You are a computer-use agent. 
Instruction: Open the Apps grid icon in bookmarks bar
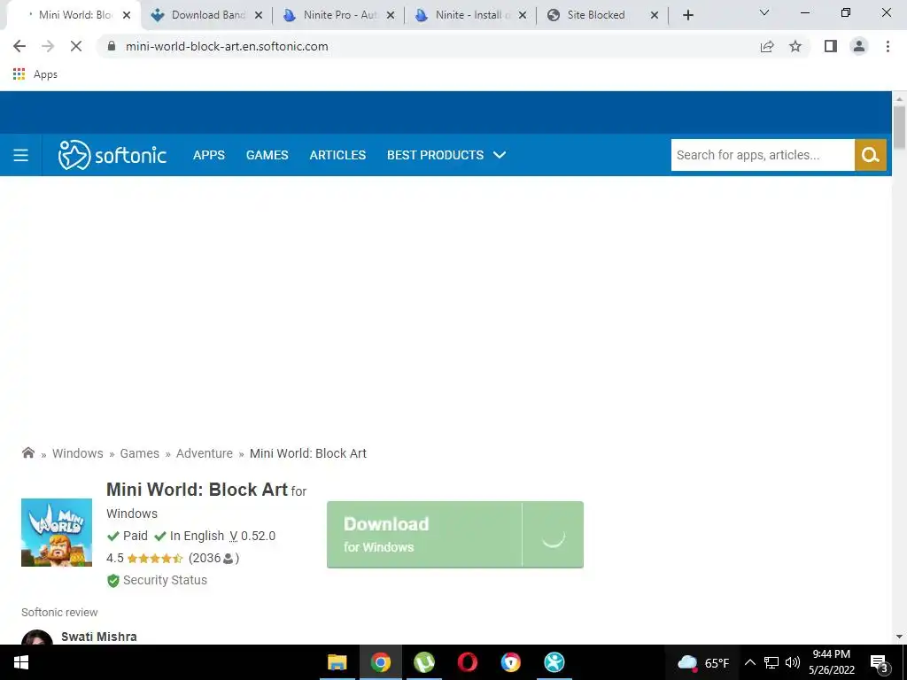point(19,74)
